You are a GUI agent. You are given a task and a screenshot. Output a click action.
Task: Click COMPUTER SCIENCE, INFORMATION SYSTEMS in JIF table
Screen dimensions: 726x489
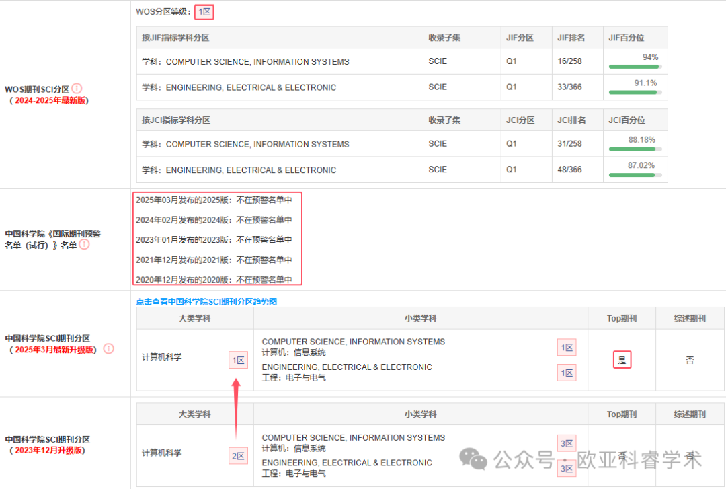click(x=257, y=62)
